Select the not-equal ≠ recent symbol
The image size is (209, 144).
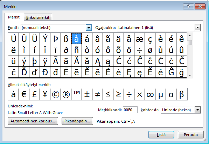(x=97, y=94)
